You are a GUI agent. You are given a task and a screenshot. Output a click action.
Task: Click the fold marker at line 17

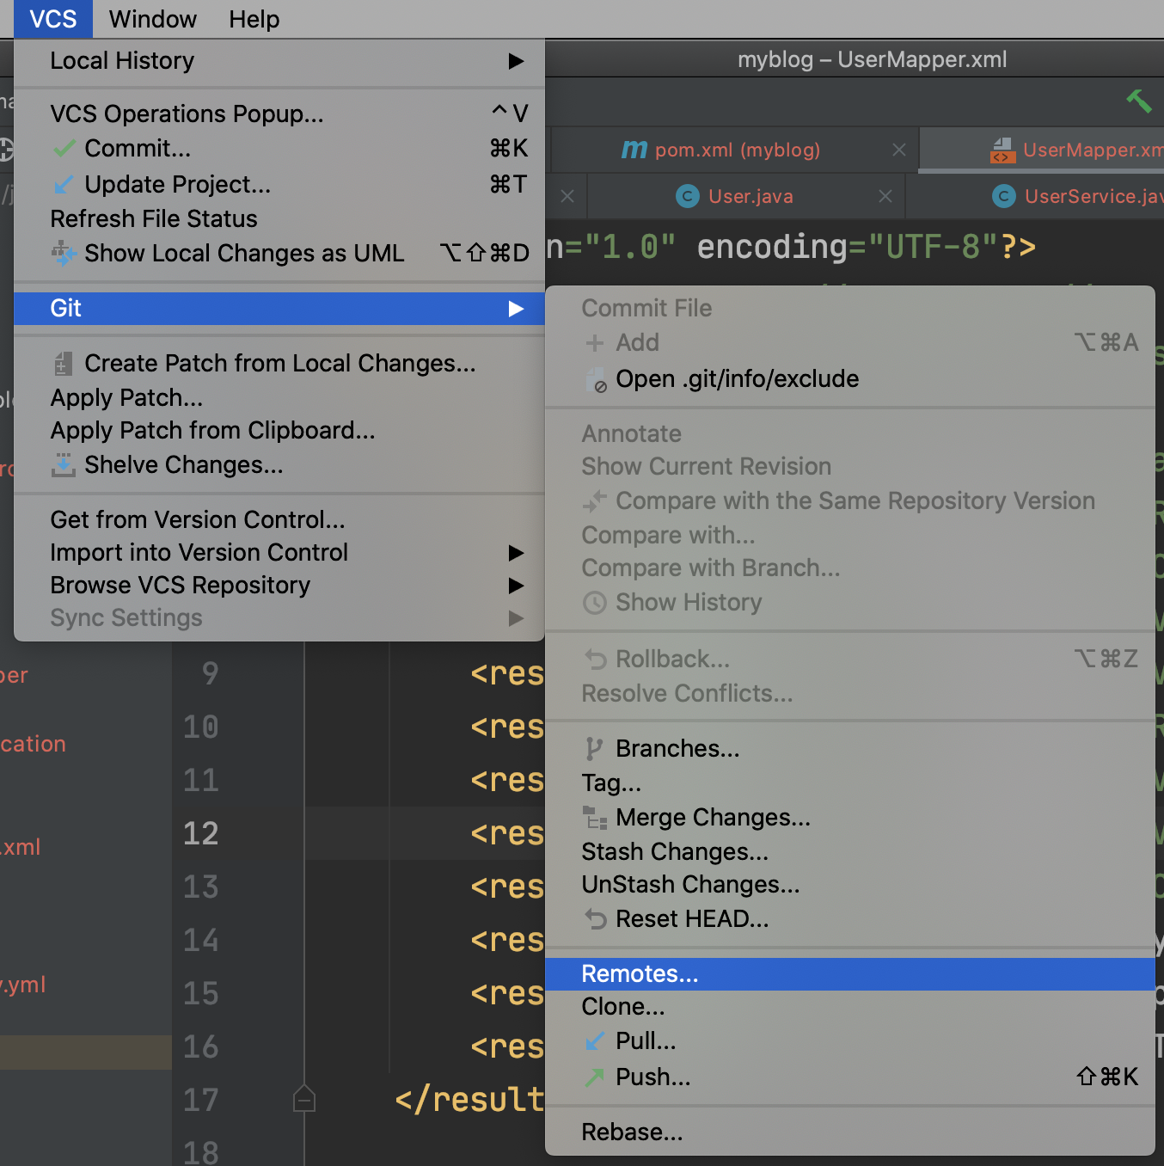304,1099
